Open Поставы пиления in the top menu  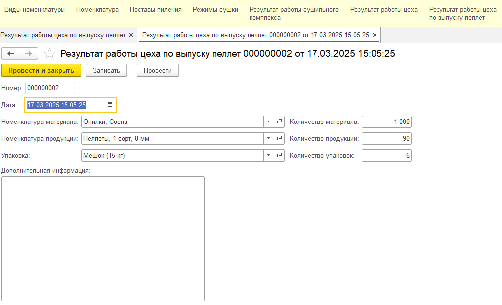(155, 10)
